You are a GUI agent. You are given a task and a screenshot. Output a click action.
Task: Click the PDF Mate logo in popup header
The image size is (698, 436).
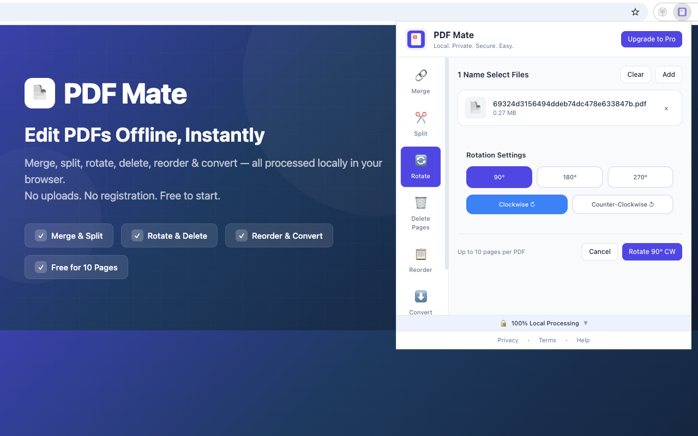(x=417, y=39)
